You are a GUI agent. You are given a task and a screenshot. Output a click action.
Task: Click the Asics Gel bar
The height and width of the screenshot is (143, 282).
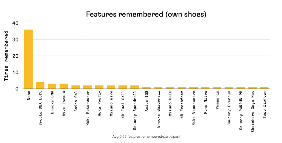[x=76, y=87]
